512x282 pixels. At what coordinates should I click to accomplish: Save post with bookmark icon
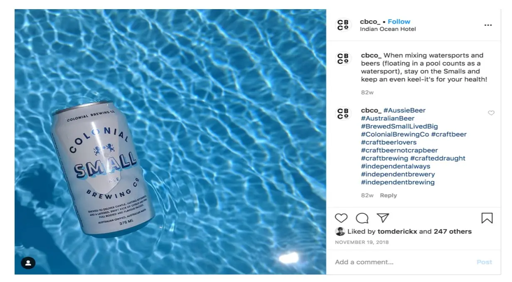click(x=487, y=218)
